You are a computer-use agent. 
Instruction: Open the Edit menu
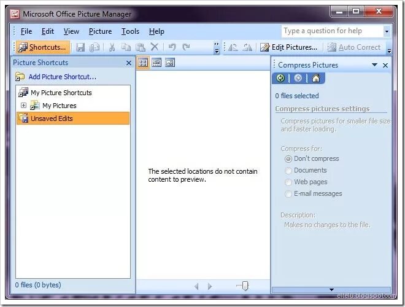pyautogui.click(x=48, y=31)
